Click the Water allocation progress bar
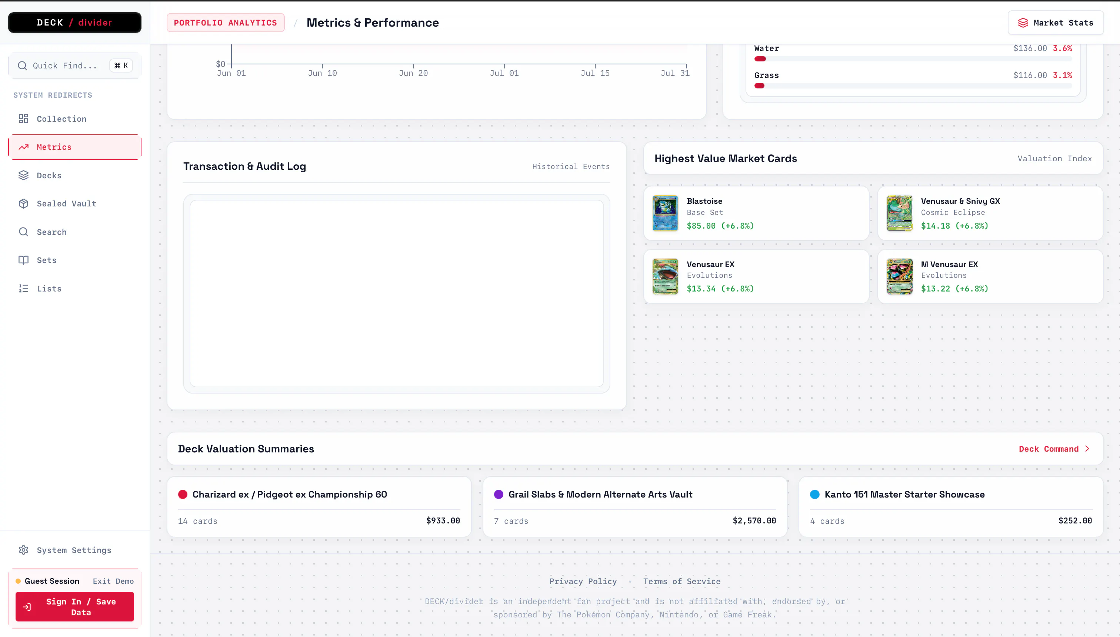The image size is (1120, 637). [913, 59]
